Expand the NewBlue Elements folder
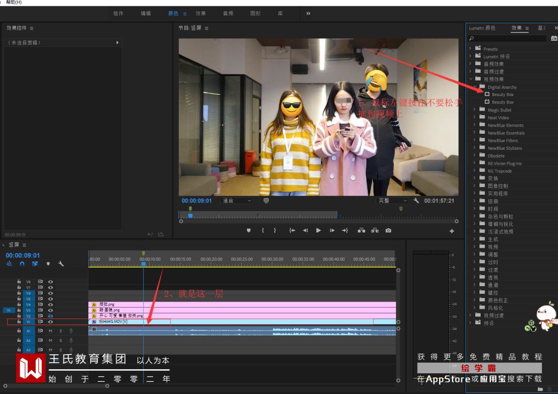Image resolution: width=558 pixels, height=394 pixels. (474, 125)
